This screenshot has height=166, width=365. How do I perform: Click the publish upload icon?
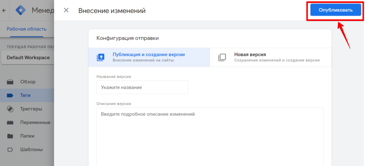click(x=101, y=57)
